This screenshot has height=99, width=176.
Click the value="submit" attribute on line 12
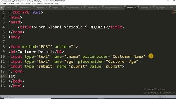pyautogui.click(x=106, y=66)
